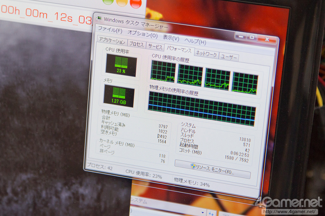
Task: Click the first CPU core history graph
Action: tap(163, 71)
